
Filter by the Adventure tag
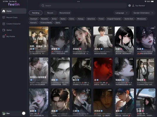coord(91,19)
